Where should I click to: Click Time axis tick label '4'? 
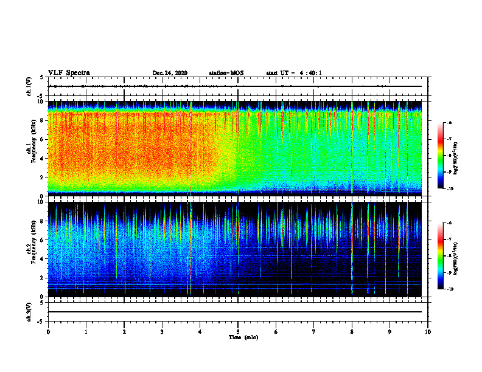click(x=200, y=332)
